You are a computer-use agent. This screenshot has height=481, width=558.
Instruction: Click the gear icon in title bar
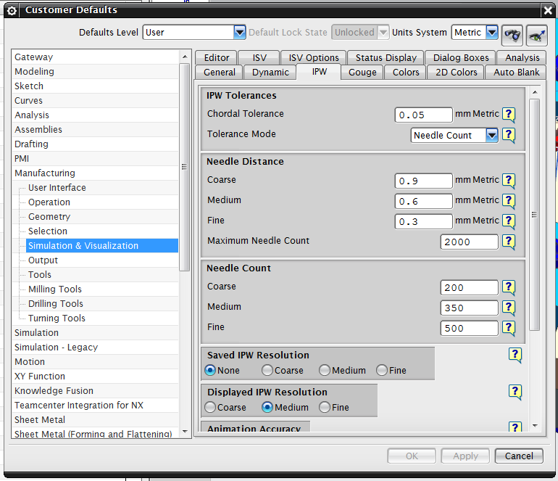point(12,11)
